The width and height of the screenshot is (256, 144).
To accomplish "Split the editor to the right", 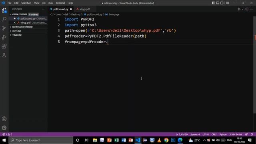I will pos(247,9).
